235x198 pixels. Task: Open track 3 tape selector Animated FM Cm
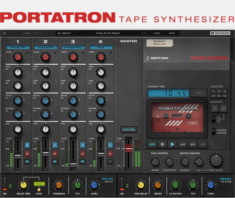pyautogui.click(x=73, y=47)
